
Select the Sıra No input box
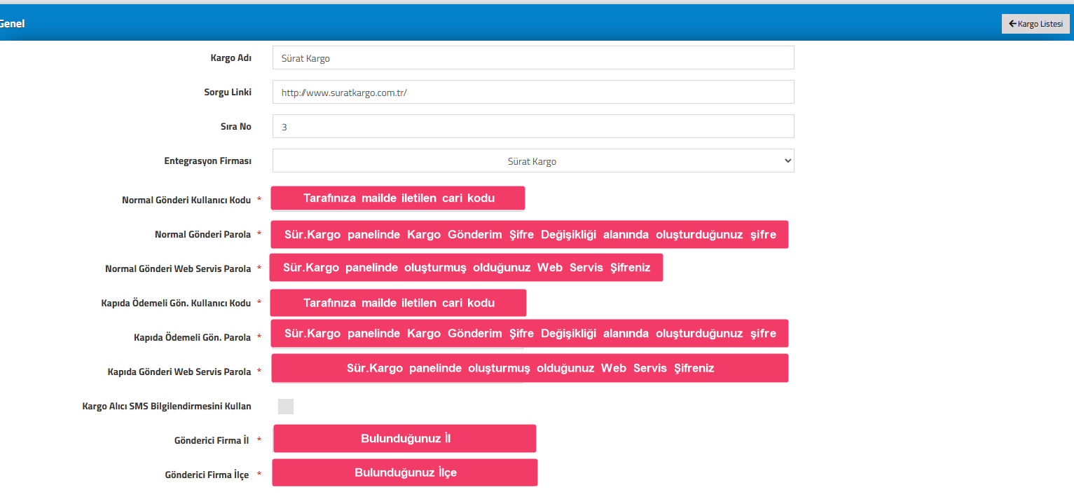532,127
